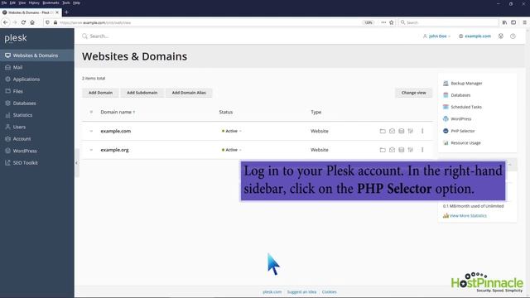Click the browser Home button
The width and height of the screenshot is (530, 298).
coord(32,22)
